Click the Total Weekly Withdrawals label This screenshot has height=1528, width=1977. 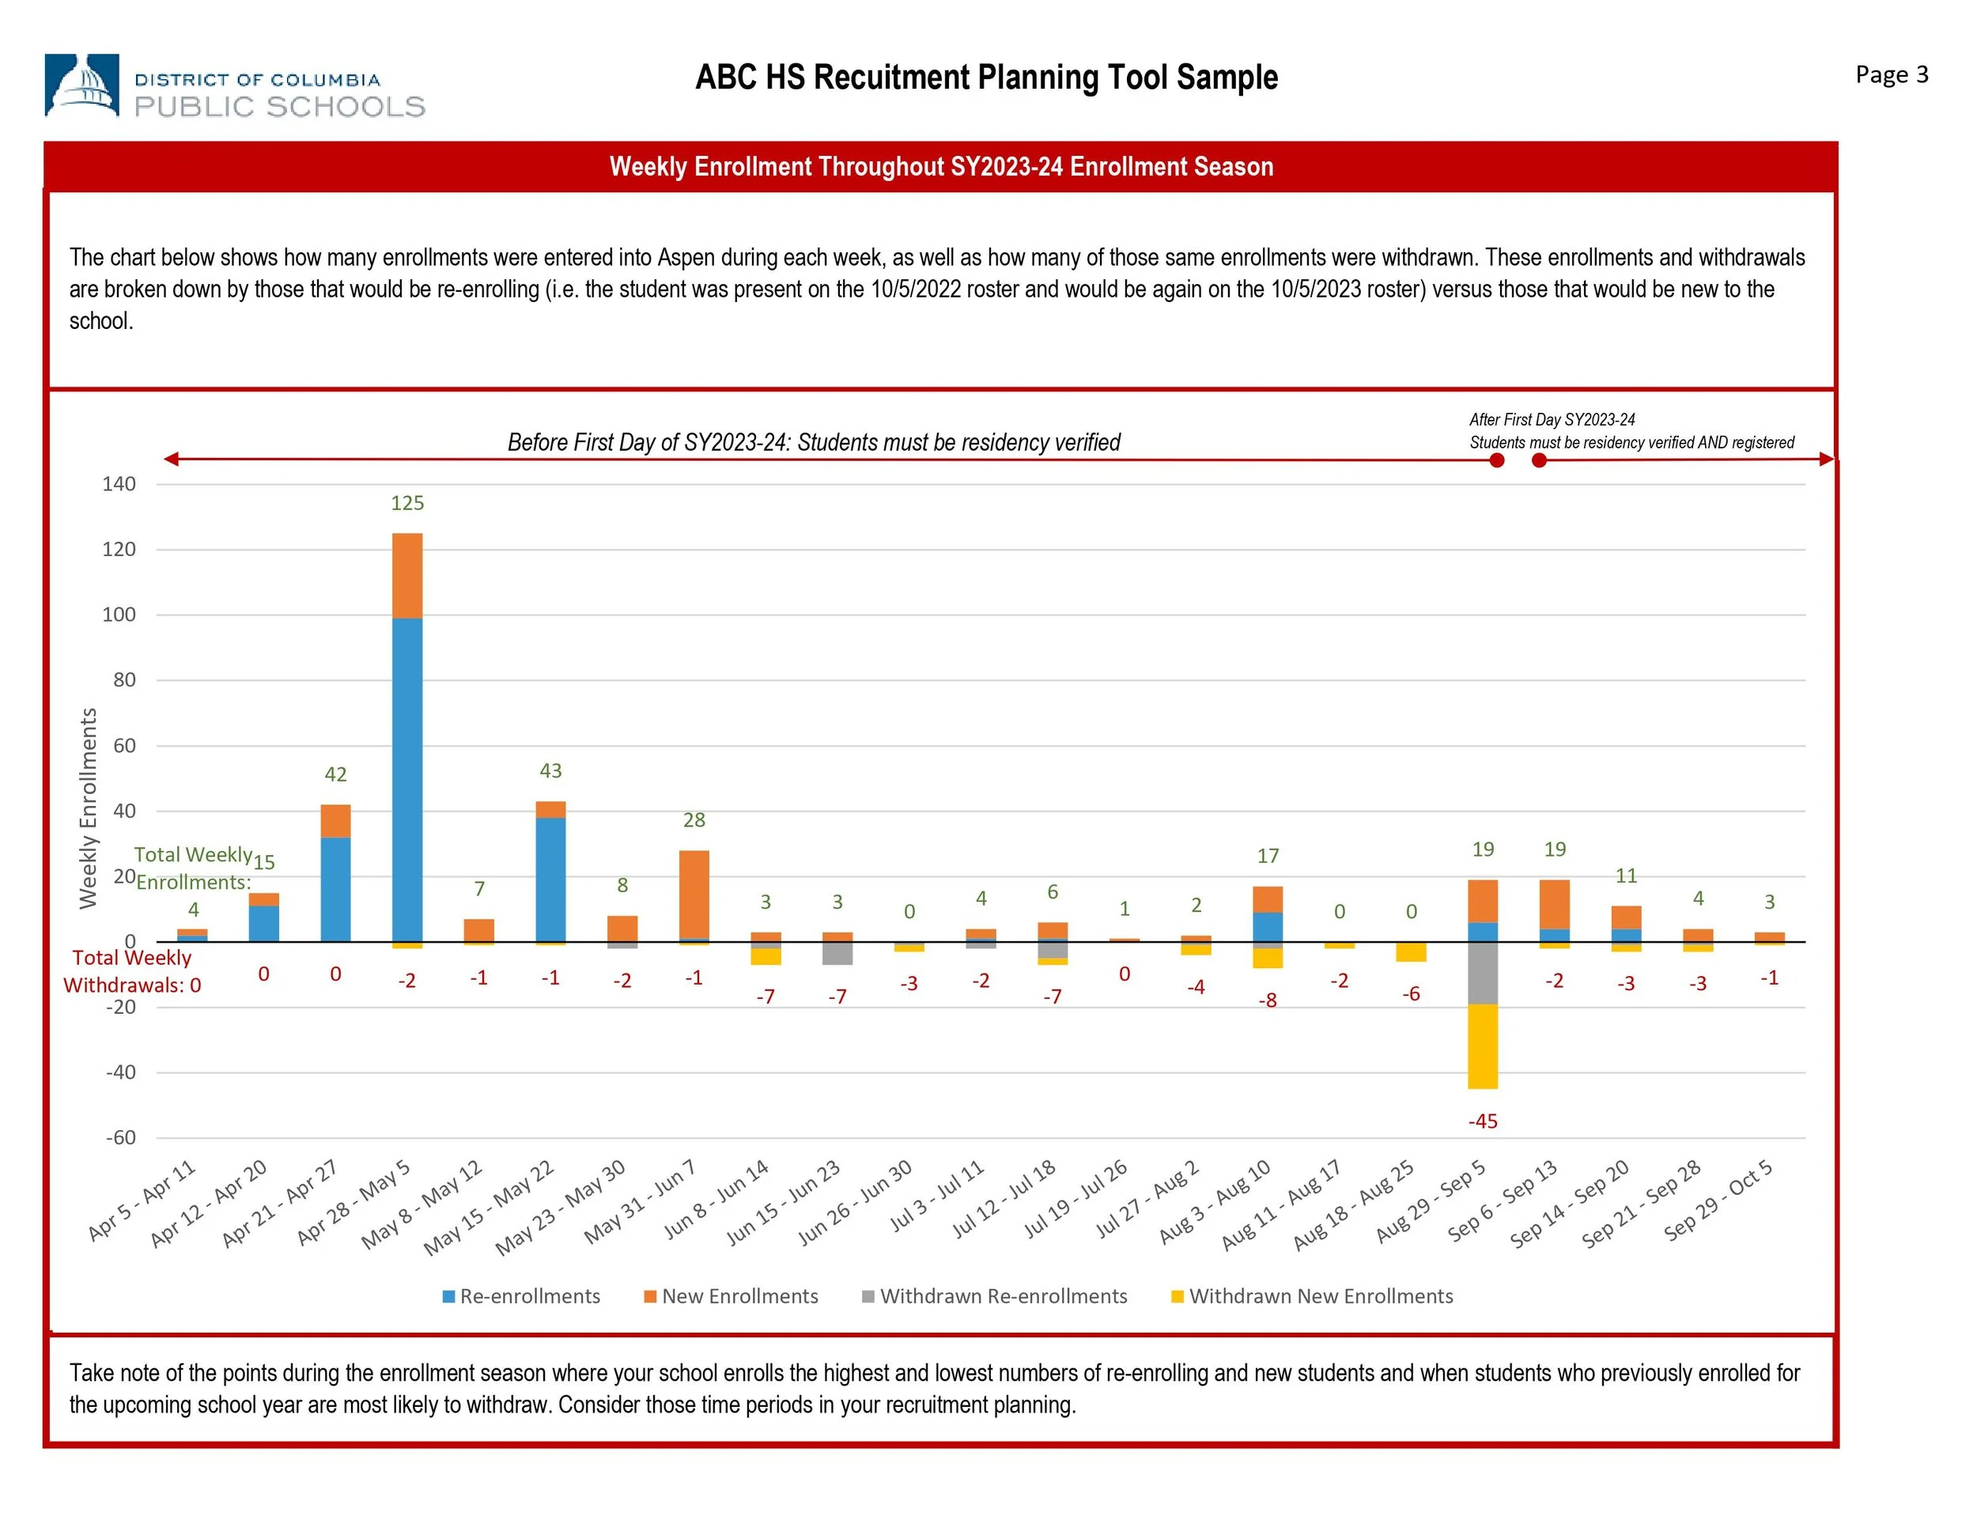[131, 971]
